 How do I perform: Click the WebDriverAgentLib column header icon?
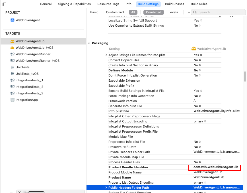pyautogui.click(x=194, y=49)
